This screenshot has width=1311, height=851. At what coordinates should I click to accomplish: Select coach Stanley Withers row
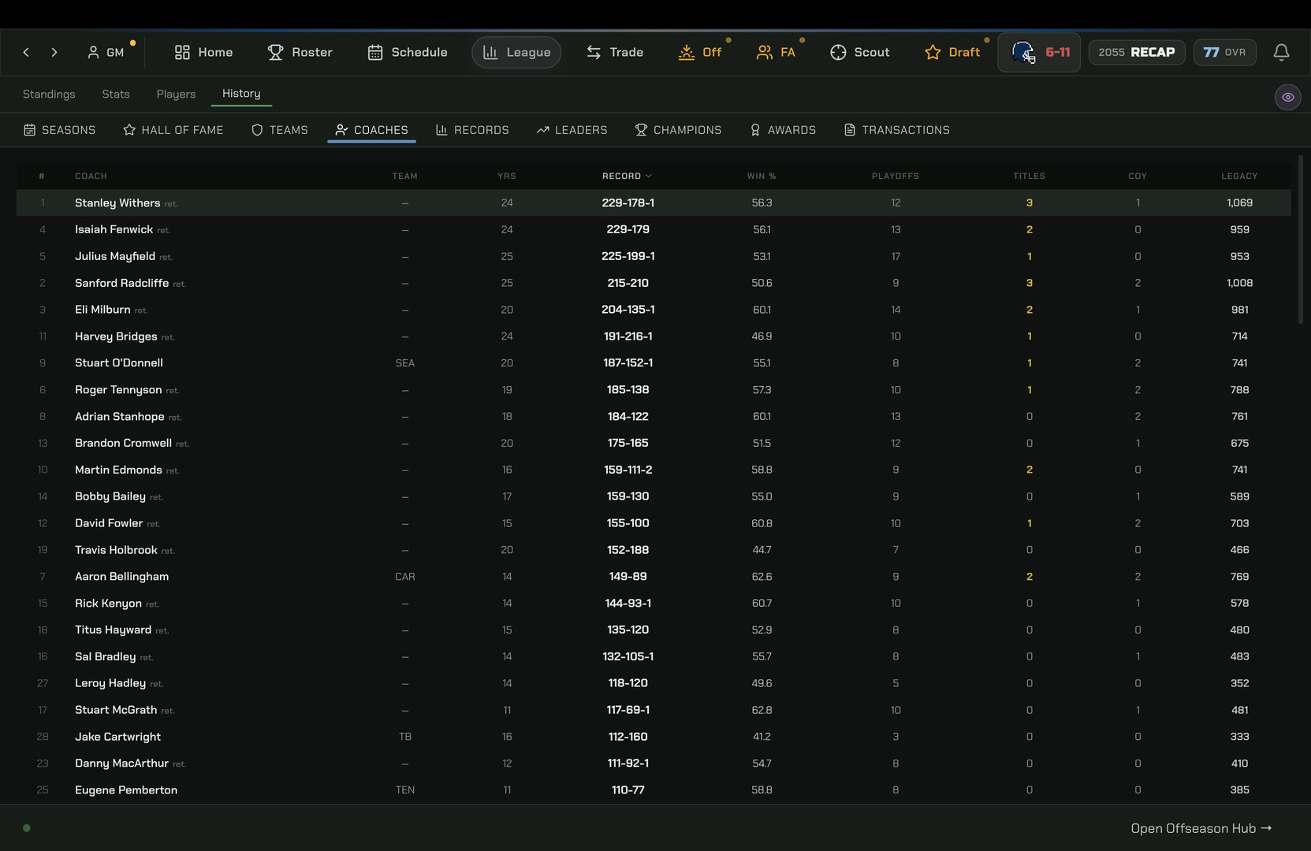(654, 203)
